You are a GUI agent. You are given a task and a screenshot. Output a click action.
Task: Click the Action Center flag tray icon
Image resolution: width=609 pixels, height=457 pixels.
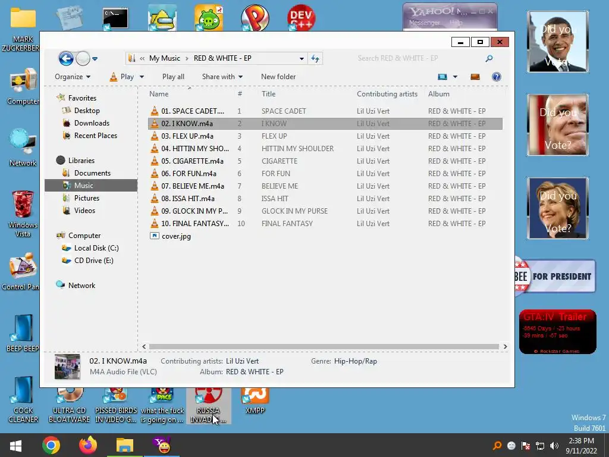[526, 446]
